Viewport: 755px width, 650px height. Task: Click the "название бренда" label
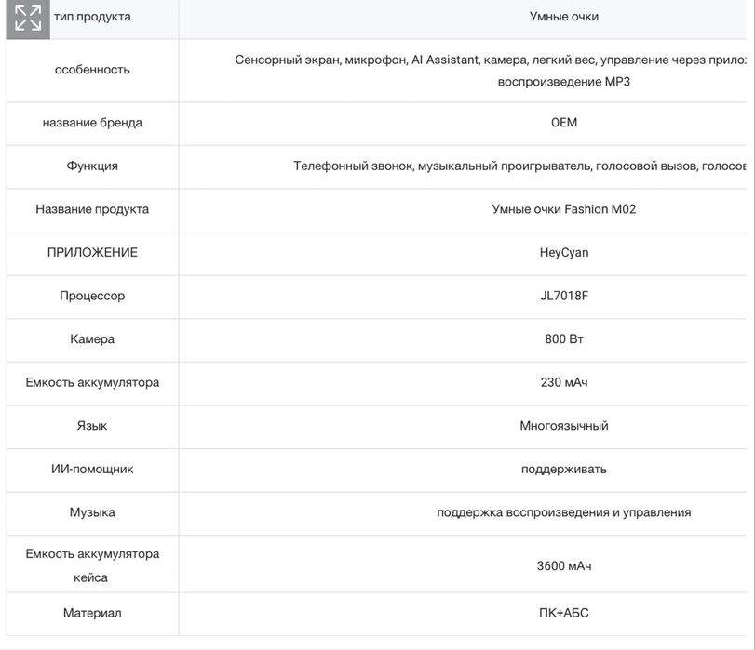92,123
